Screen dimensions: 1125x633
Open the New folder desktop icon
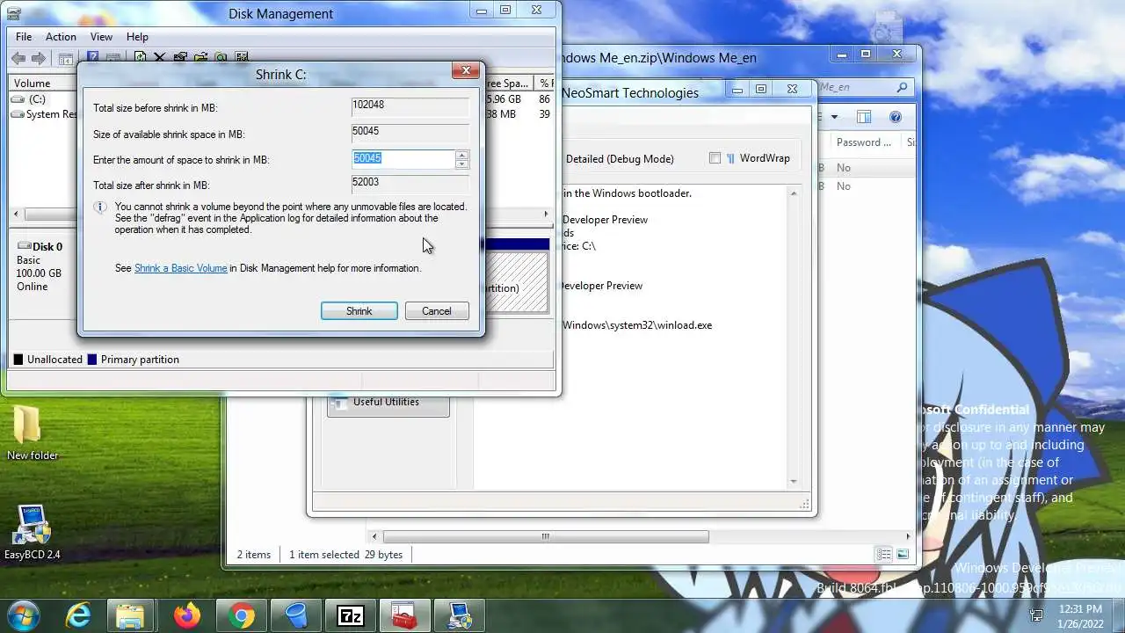(32, 433)
